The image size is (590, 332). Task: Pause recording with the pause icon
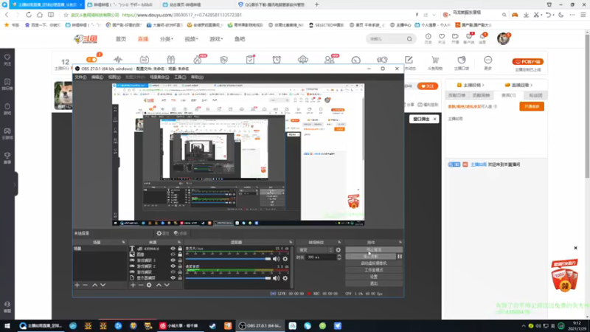tap(400, 256)
